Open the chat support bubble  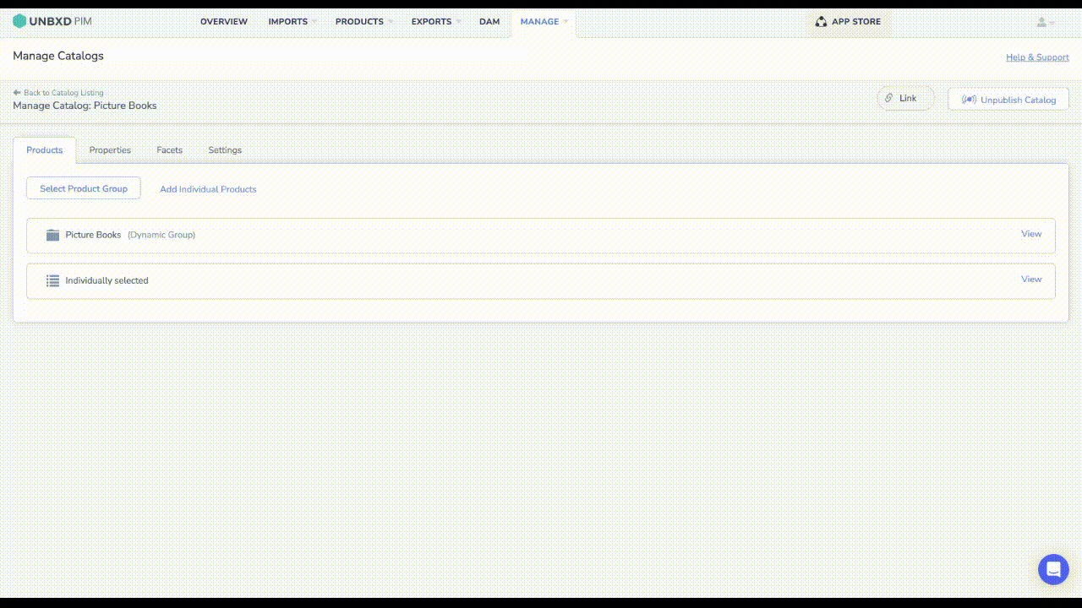click(1053, 569)
